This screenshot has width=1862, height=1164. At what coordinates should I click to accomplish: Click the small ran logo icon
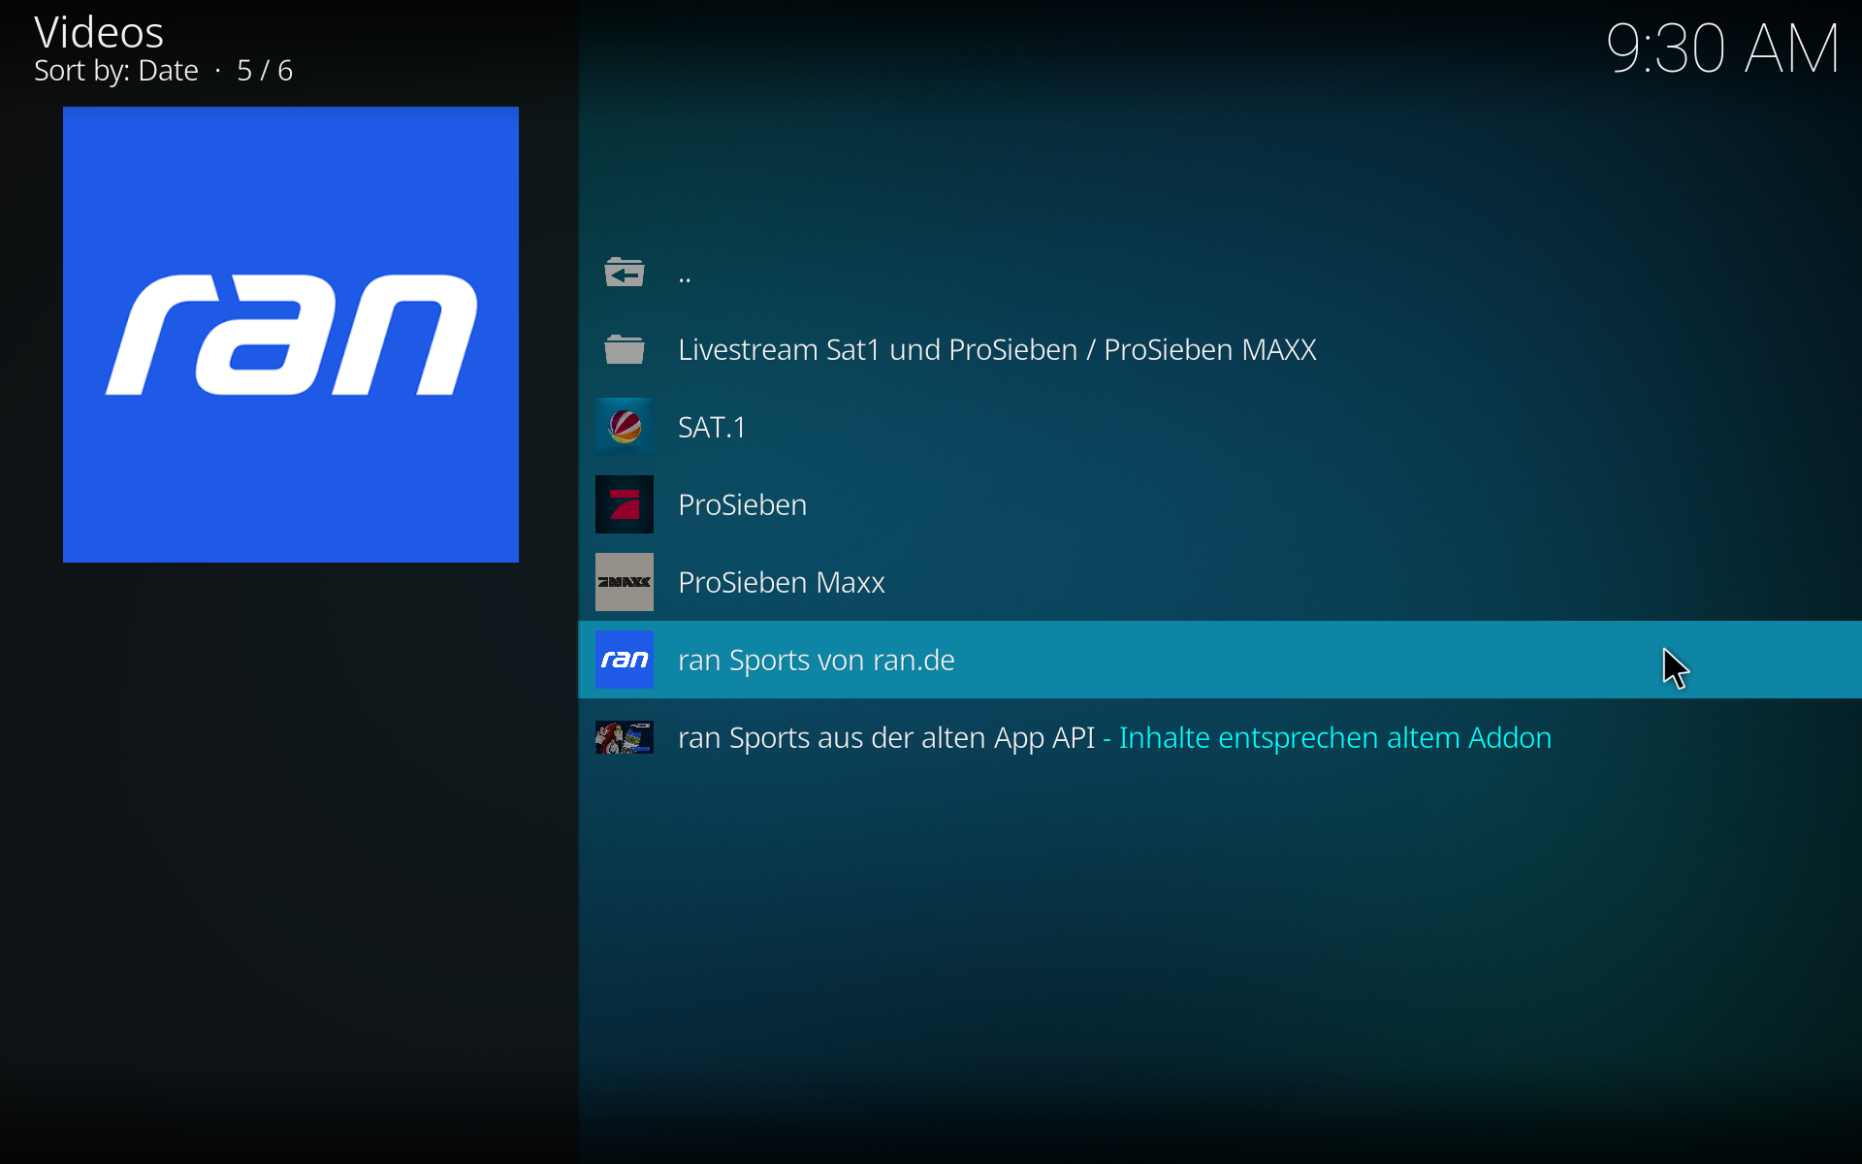[x=624, y=660]
